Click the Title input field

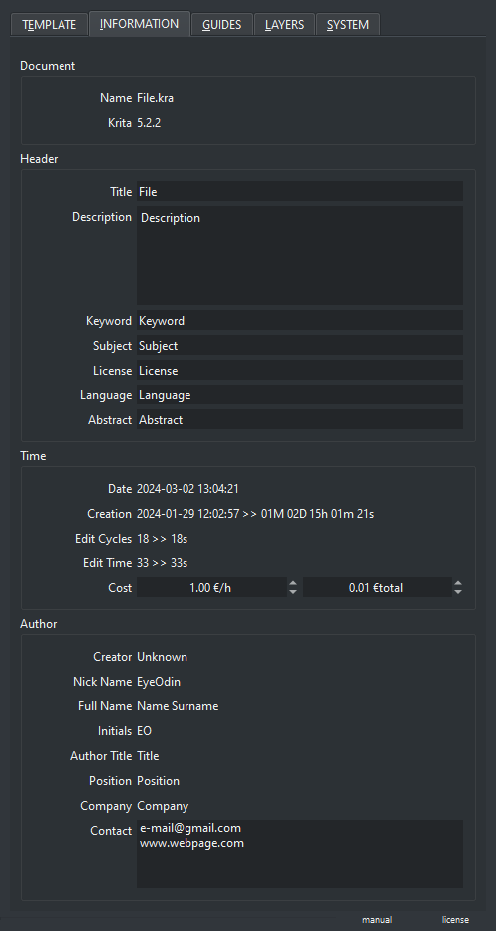point(300,191)
